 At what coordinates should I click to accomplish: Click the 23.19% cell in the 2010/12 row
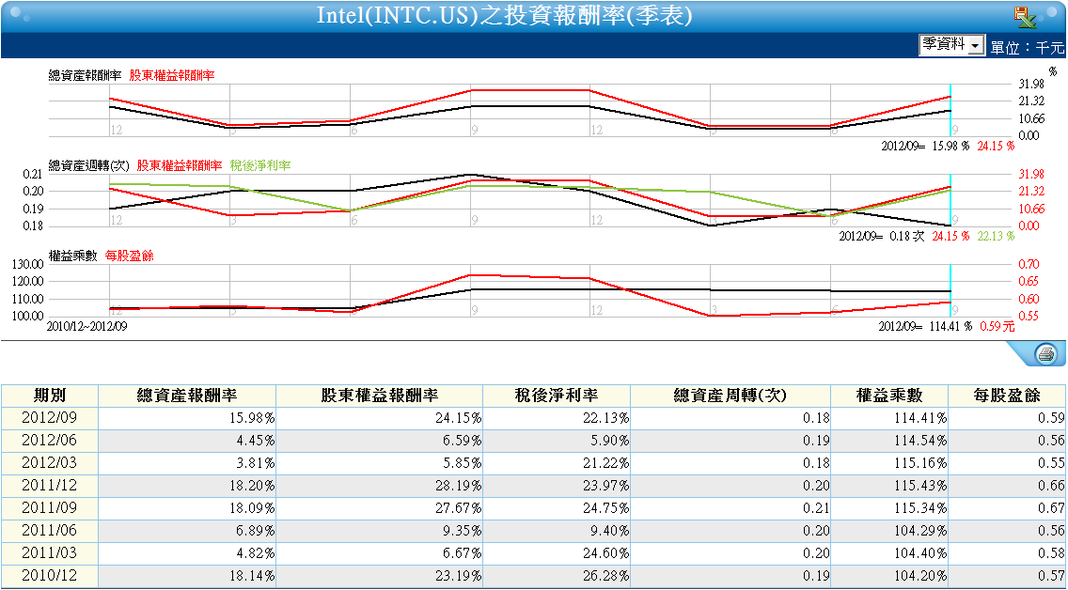(380, 577)
